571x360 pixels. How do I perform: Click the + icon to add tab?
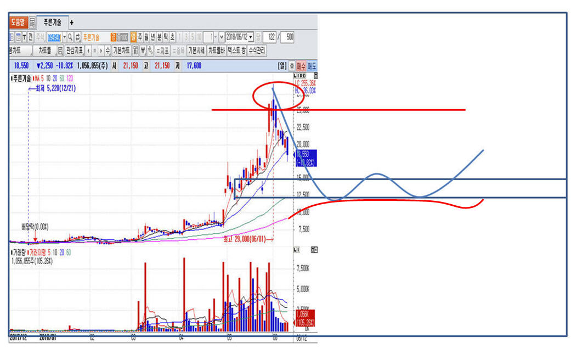72,22
